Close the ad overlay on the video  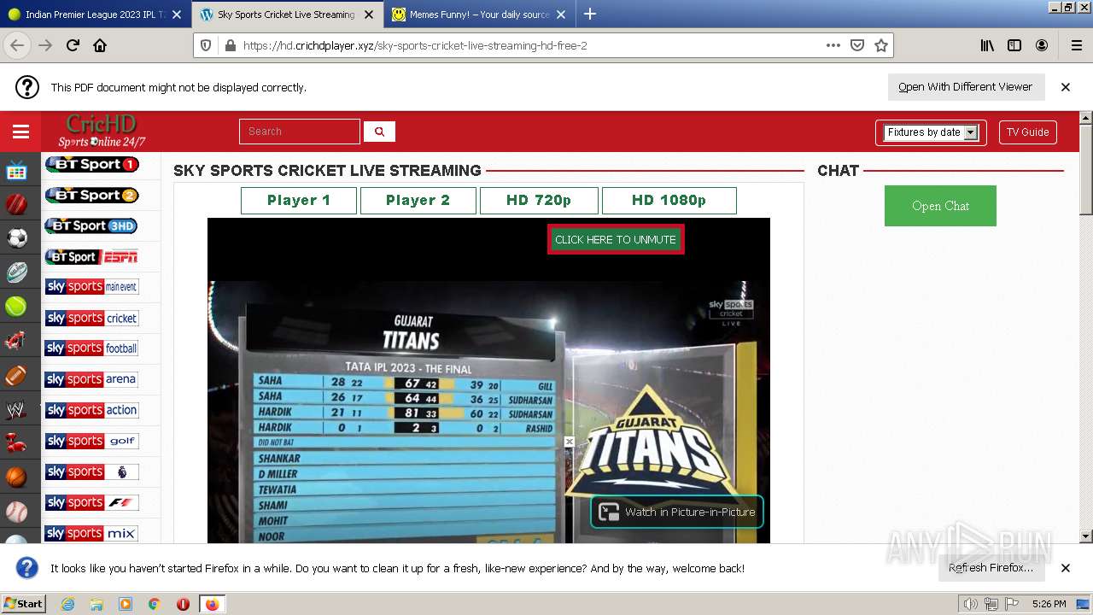(x=570, y=442)
